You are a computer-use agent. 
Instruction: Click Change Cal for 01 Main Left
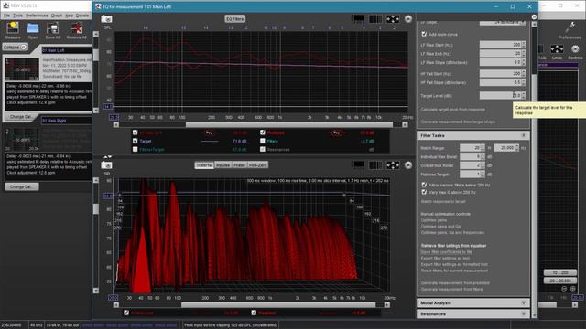point(20,116)
